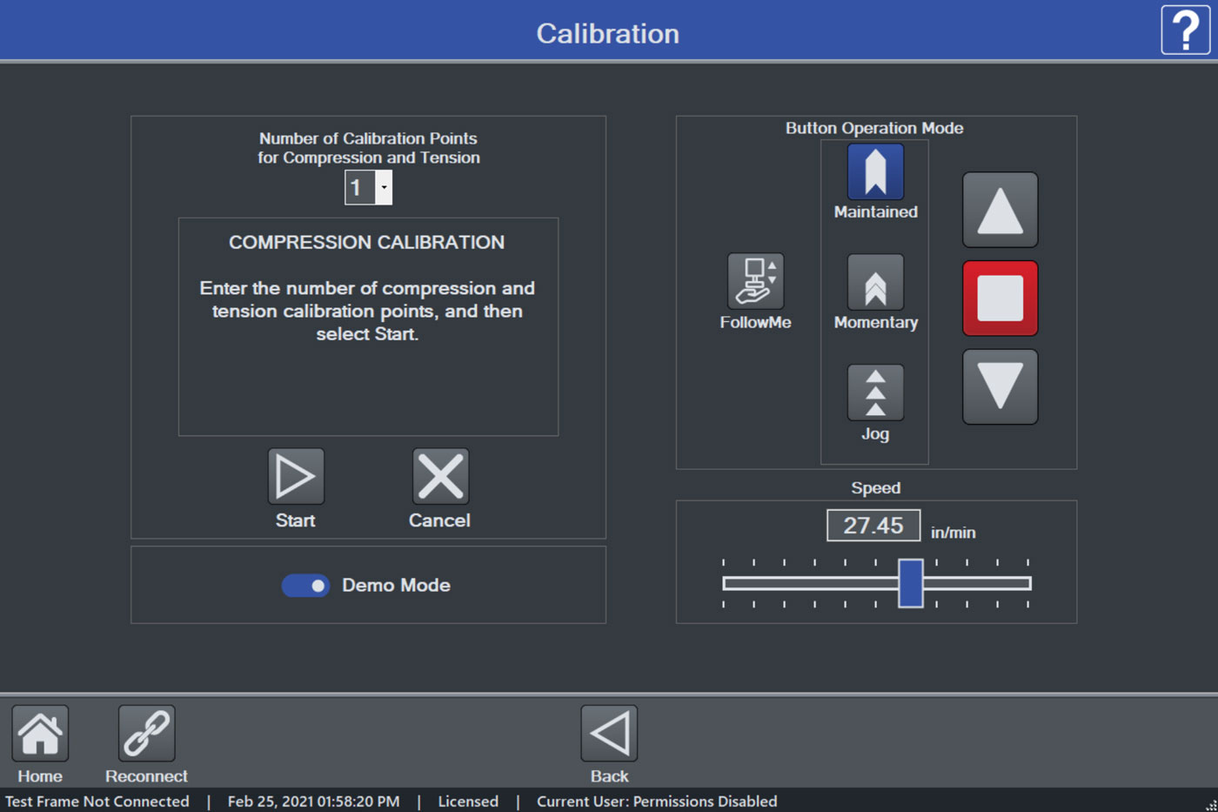Open calibration points number dropdown
Screen dimensions: 1218x812
[384, 188]
